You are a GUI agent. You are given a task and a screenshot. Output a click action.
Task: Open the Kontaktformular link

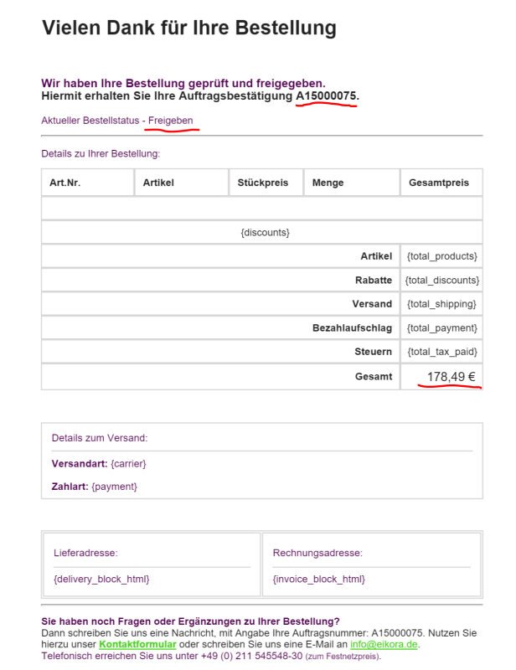coord(137,644)
